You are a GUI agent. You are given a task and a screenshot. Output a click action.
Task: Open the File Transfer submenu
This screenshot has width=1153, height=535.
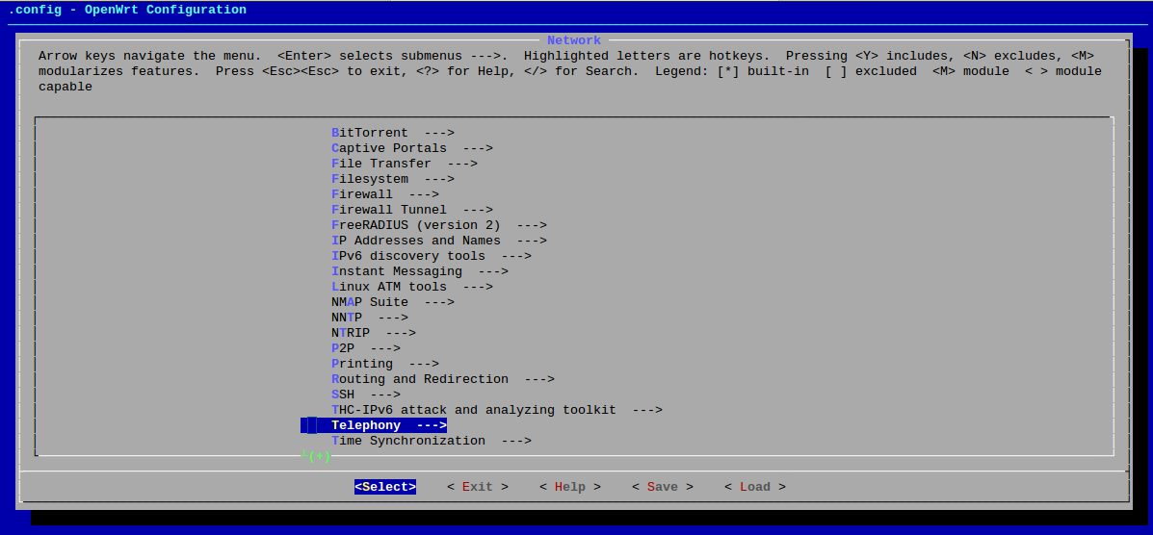click(x=405, y=164)
